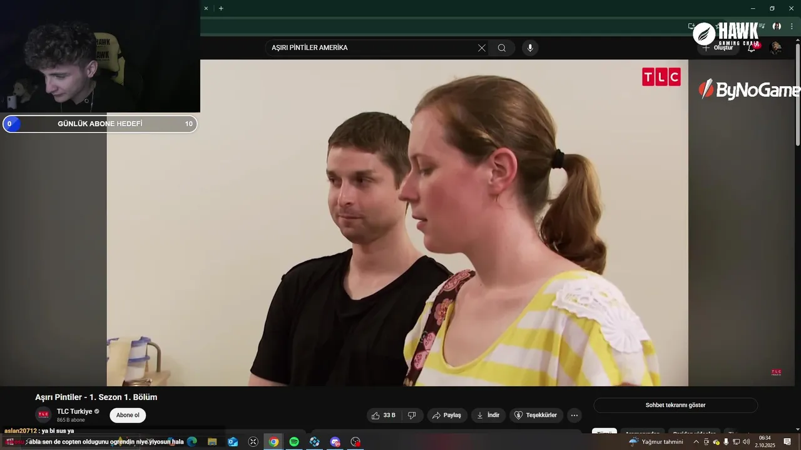
Task: Show chat replay (Sohbet tekrarını göster)
Action: pos(675,405)
